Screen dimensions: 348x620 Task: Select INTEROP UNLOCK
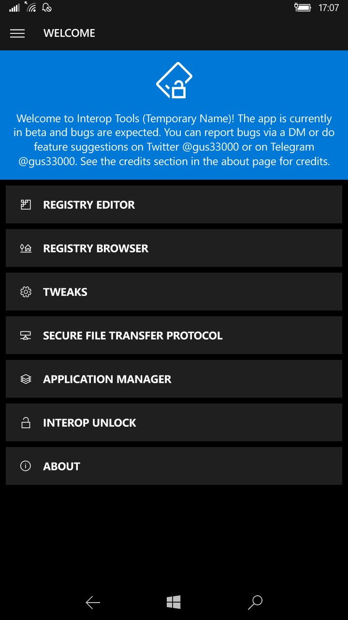pyautogui.click(x=174, y=422)
